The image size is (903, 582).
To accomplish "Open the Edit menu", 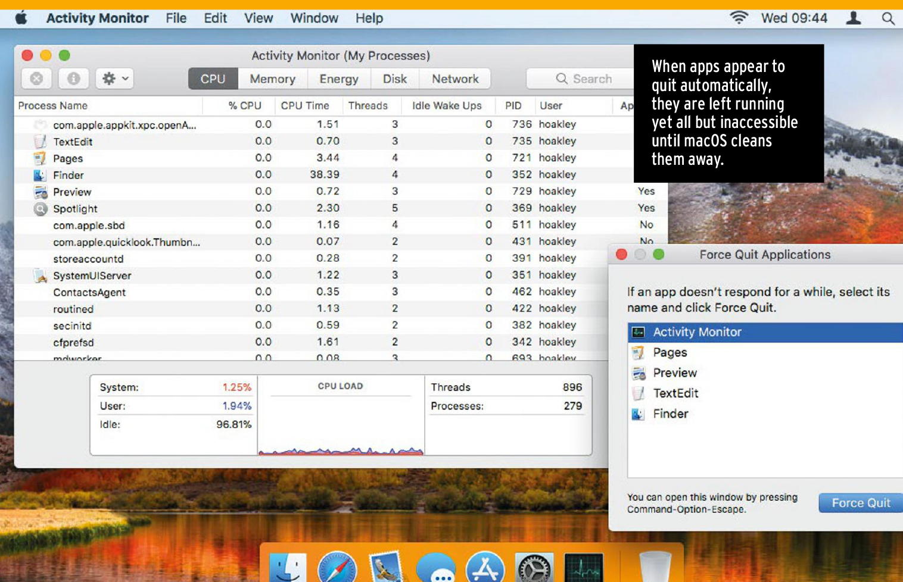I will (x=215, y=18).
